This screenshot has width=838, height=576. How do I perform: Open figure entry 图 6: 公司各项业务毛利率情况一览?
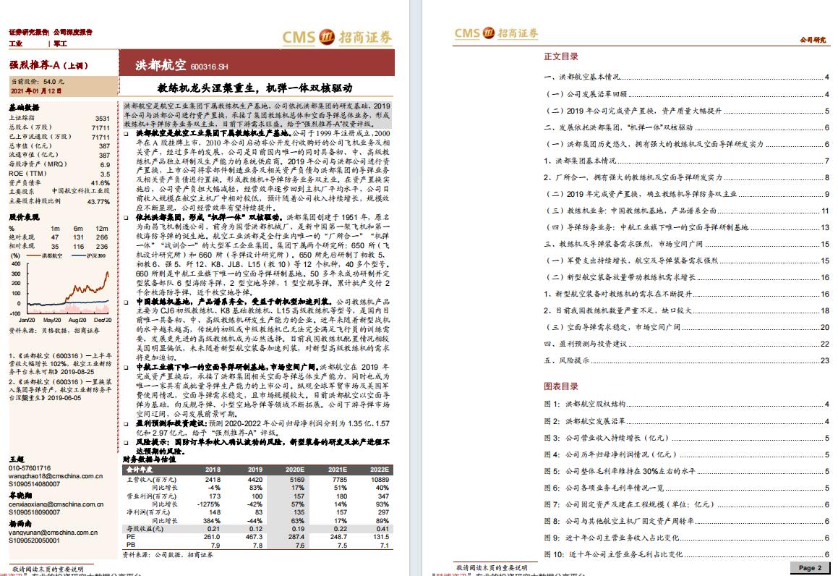pos(686,488)
